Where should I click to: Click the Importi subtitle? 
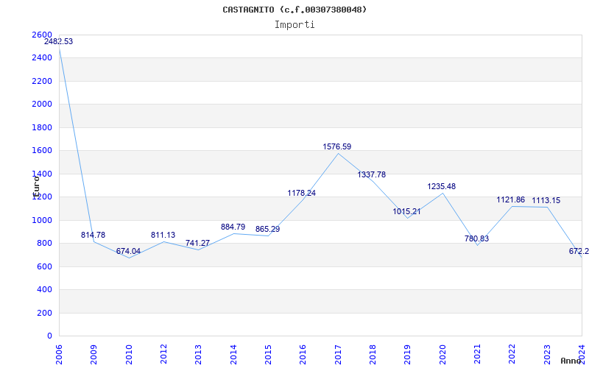point(294,25)
